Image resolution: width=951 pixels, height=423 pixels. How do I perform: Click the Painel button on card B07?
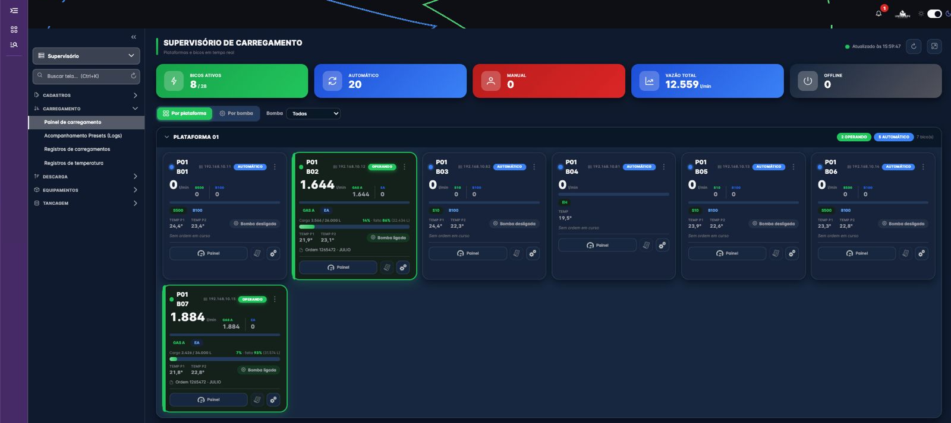(209, 400)
